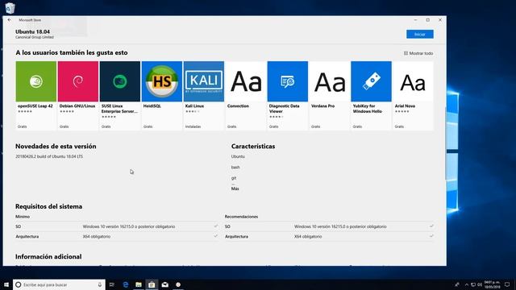The height and width of the screenshot is (290, 516).
Task: Show hidden system tray icons
Action: (x=466, y=284)
